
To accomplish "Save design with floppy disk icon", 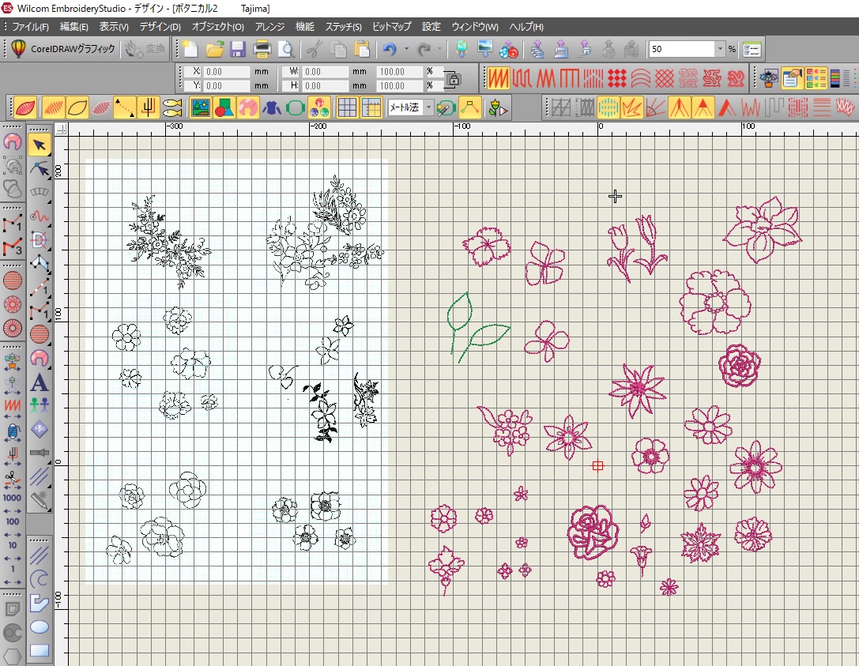I will point(238,49).
